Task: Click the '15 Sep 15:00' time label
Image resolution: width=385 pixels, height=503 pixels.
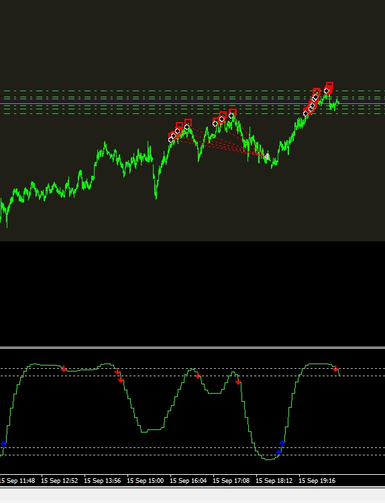Action: point(146,481)
